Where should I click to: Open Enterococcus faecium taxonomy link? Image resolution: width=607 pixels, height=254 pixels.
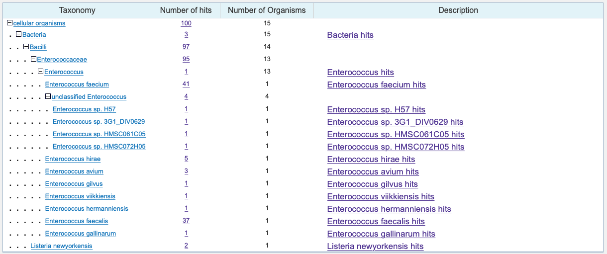click(x=77, y=85)
